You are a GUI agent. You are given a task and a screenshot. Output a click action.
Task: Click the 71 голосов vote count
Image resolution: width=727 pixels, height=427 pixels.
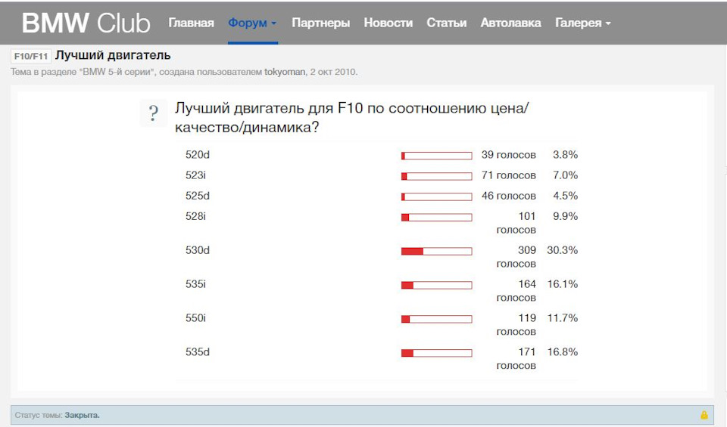509,175
